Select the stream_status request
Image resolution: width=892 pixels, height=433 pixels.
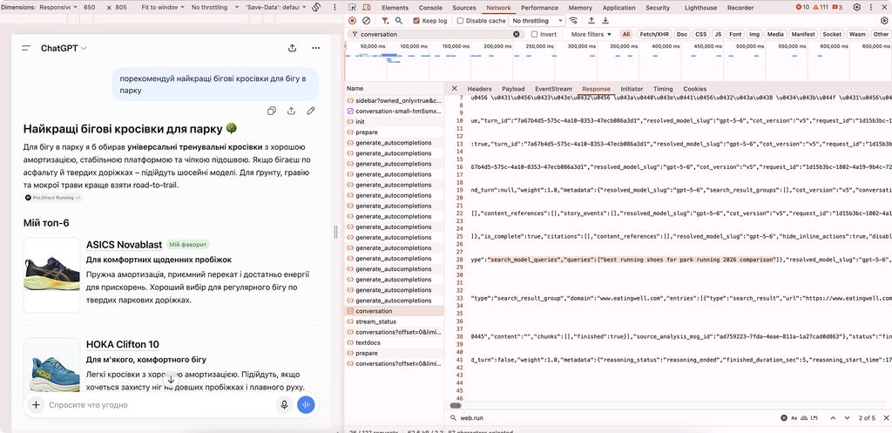tap(395, 321)
